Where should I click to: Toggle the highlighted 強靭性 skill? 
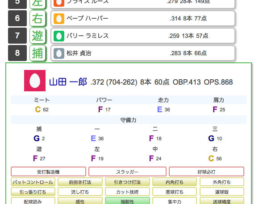127,201
